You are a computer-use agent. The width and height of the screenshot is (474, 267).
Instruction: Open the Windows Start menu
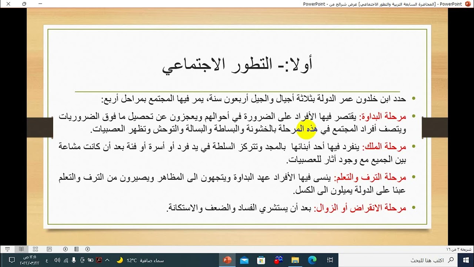465,260
